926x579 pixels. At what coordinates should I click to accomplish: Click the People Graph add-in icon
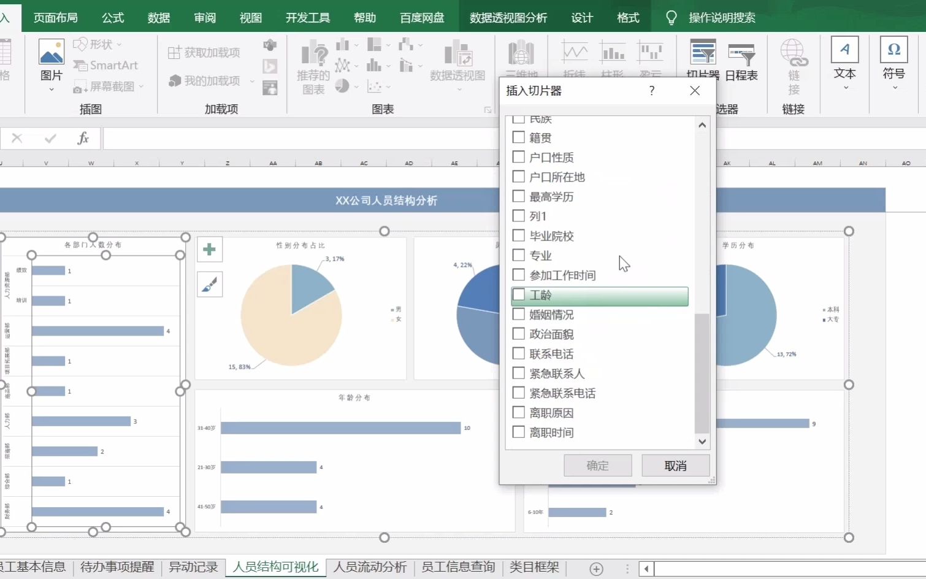pos(270,88)
